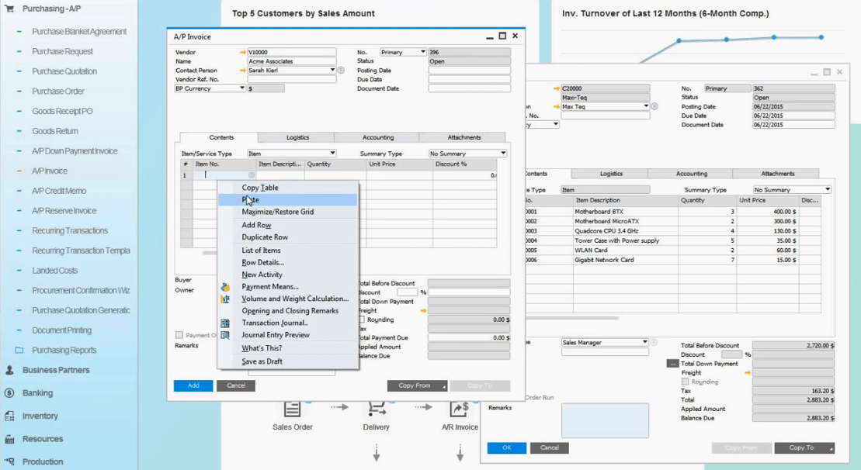Open the A/R Invoice step icon
Screen dimensions: 861x470
(x=460, y=410)
